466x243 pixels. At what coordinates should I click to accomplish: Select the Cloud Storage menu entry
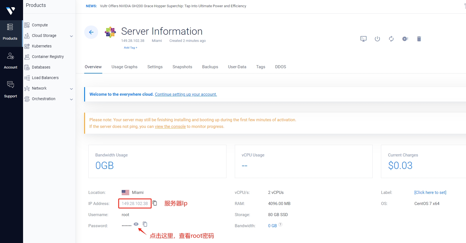(44, 36)
